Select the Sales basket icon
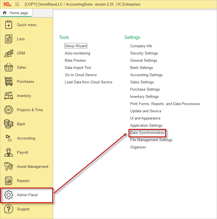 point(9,67)
